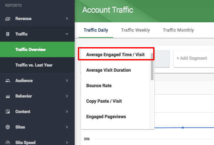Click the Traffic light icon in sidebar
214x145 pixels.
point(8,34)
